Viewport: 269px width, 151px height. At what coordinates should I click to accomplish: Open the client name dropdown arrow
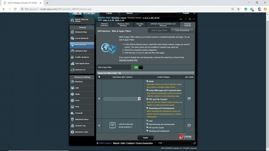click(x=139, y=99)
